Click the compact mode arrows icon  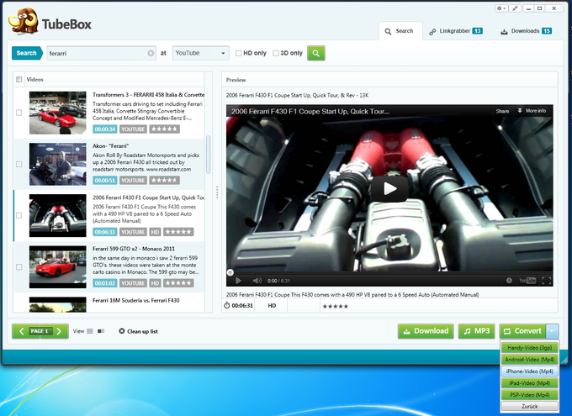click(515, 8)
